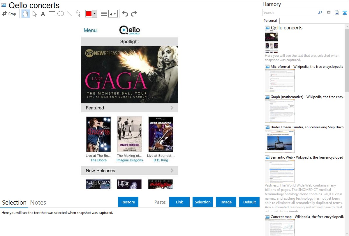Click the magnifier search icon
The image size is (349, 236).
click(x=320, y=13)
